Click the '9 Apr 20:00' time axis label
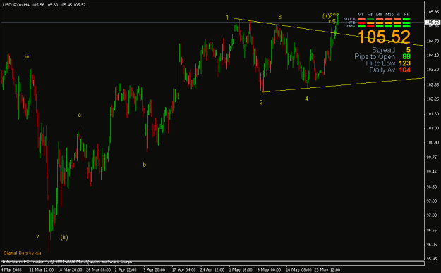441x273 pixels. [x=154, y=270]
